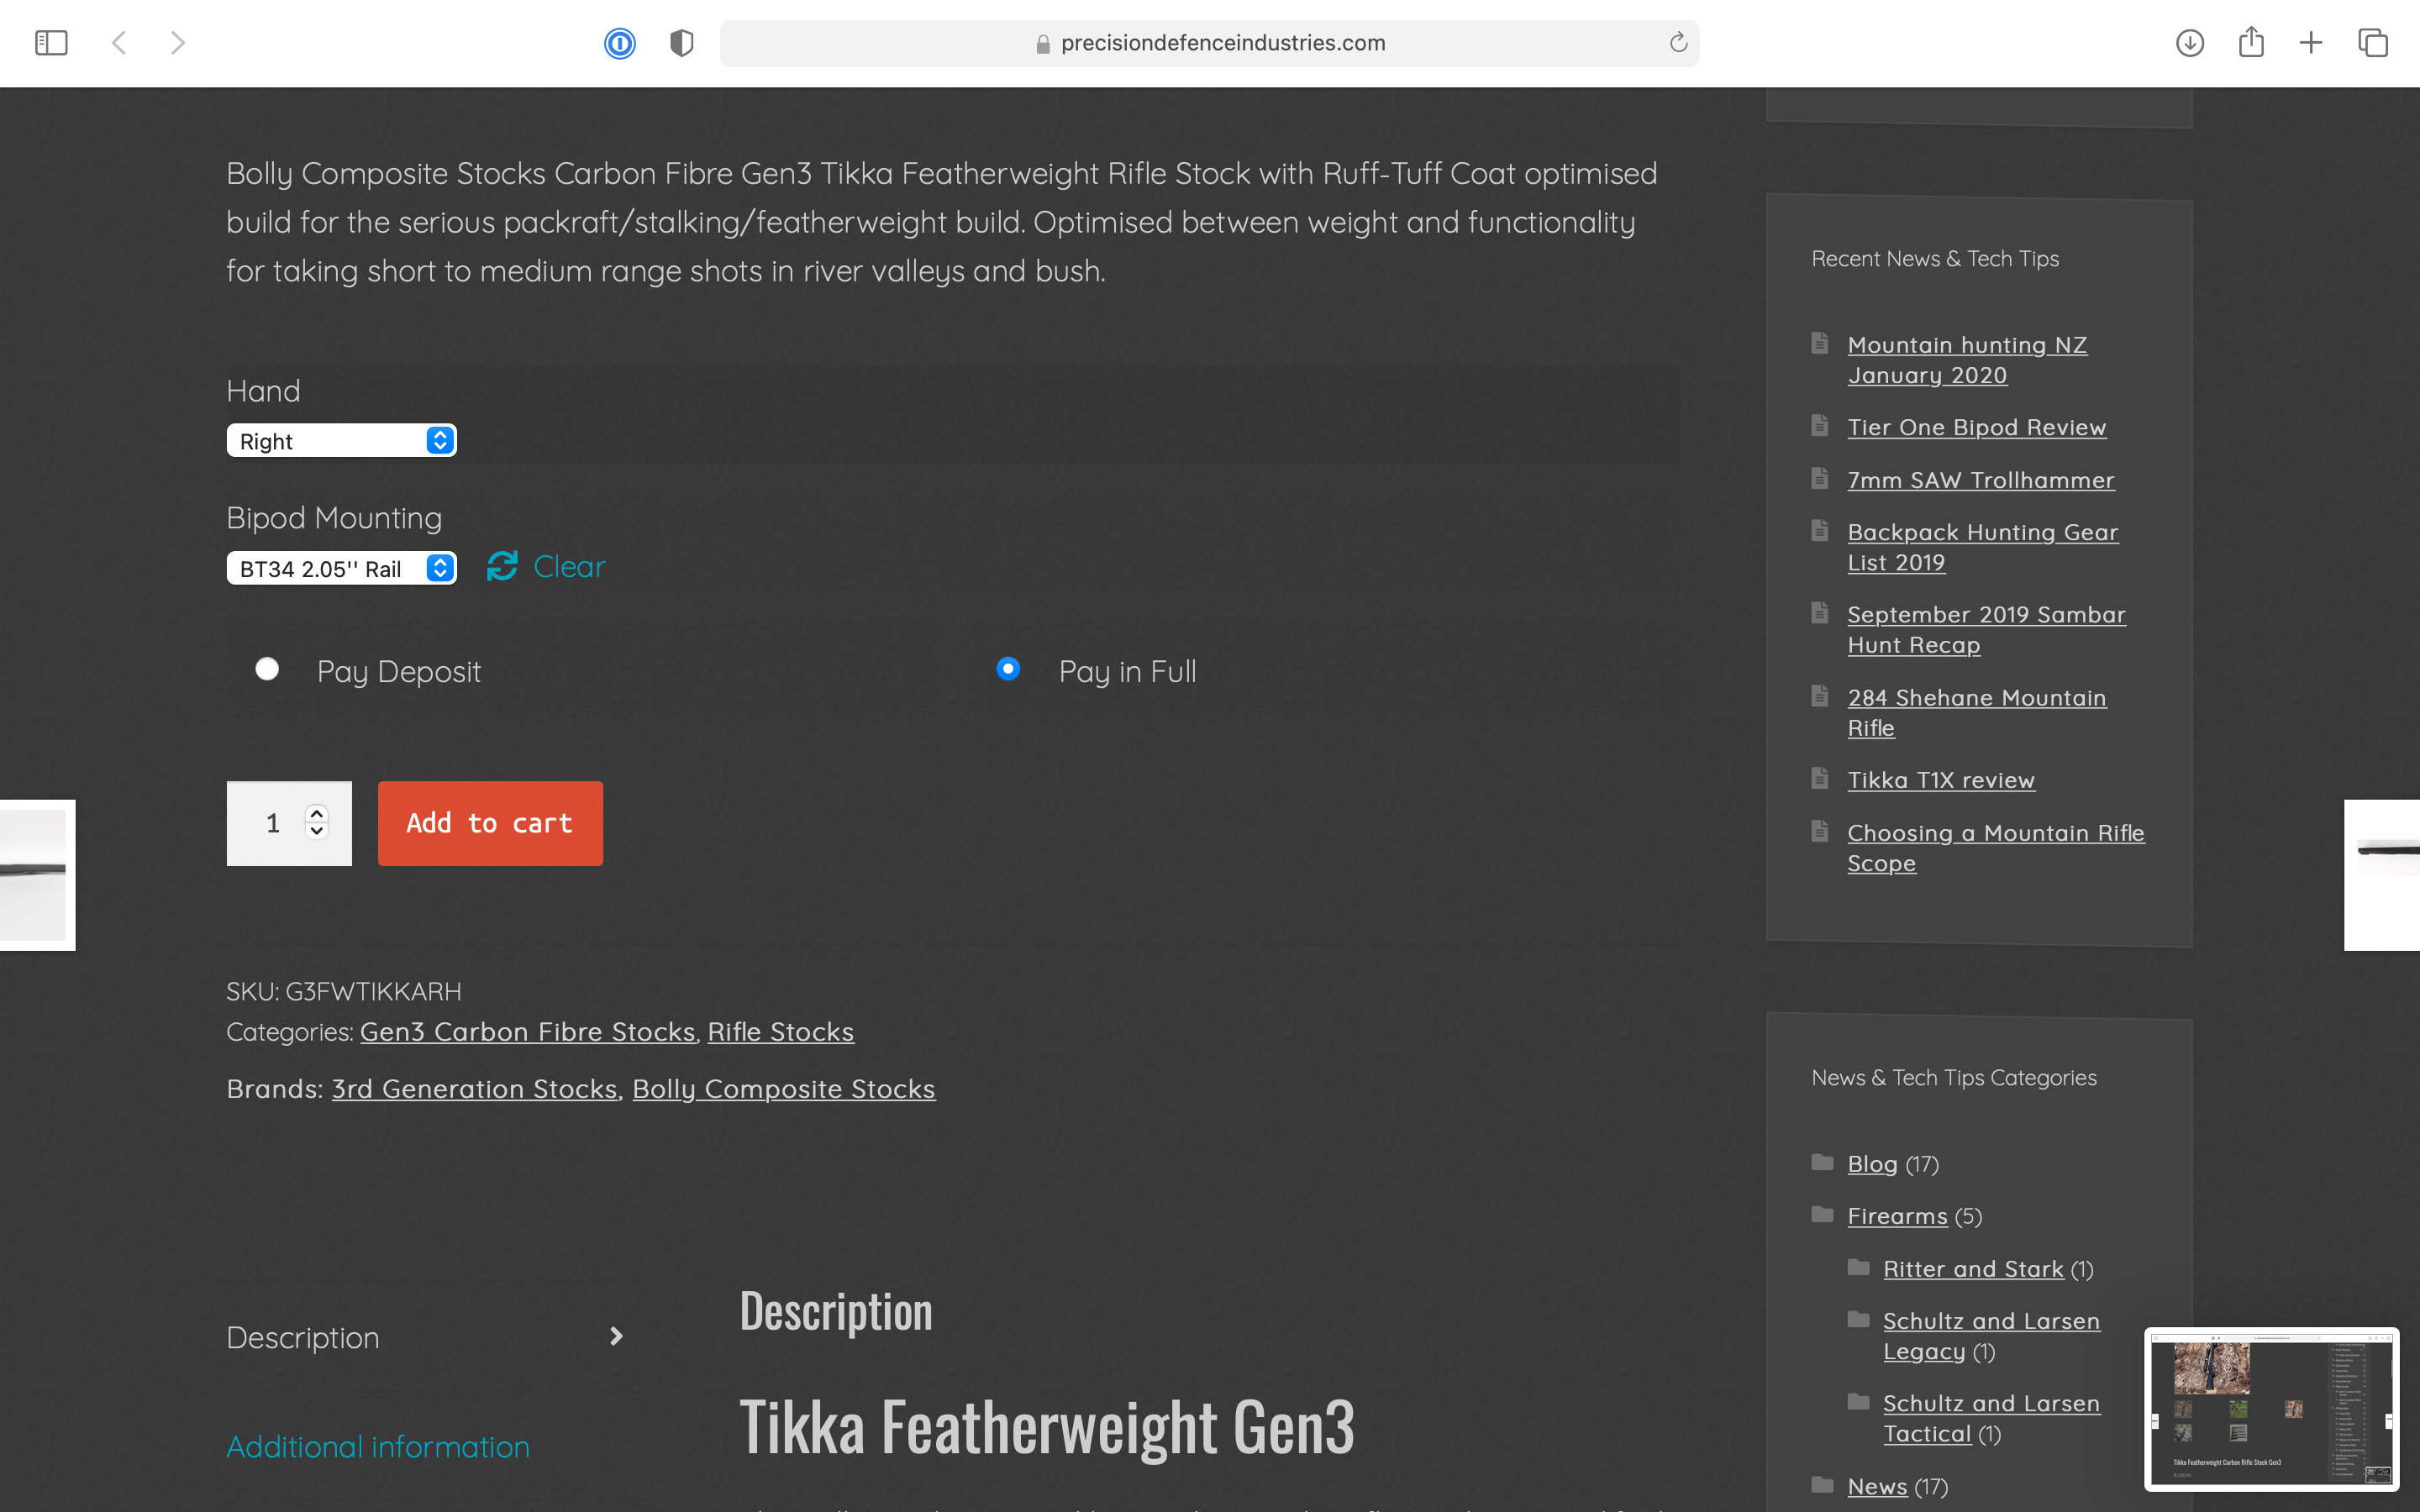Viewport: 2420px width, 1512px height.
Task: Click document icon beside Tier One Bipod Review
Action: click(1820, 425)
